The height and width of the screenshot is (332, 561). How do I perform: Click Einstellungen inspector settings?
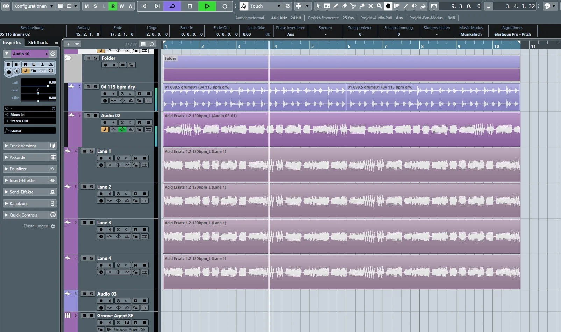pyautogui.click(x=39, y=226)
